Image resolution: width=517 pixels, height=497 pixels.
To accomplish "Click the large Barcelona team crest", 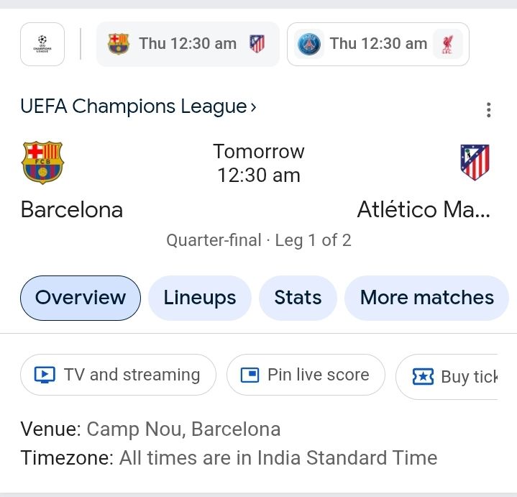I will [x=43, y=162].
